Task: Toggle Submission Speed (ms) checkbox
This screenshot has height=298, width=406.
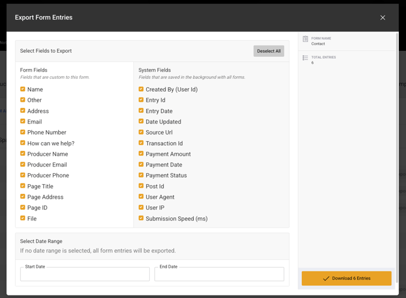Action: coord(141,218)
